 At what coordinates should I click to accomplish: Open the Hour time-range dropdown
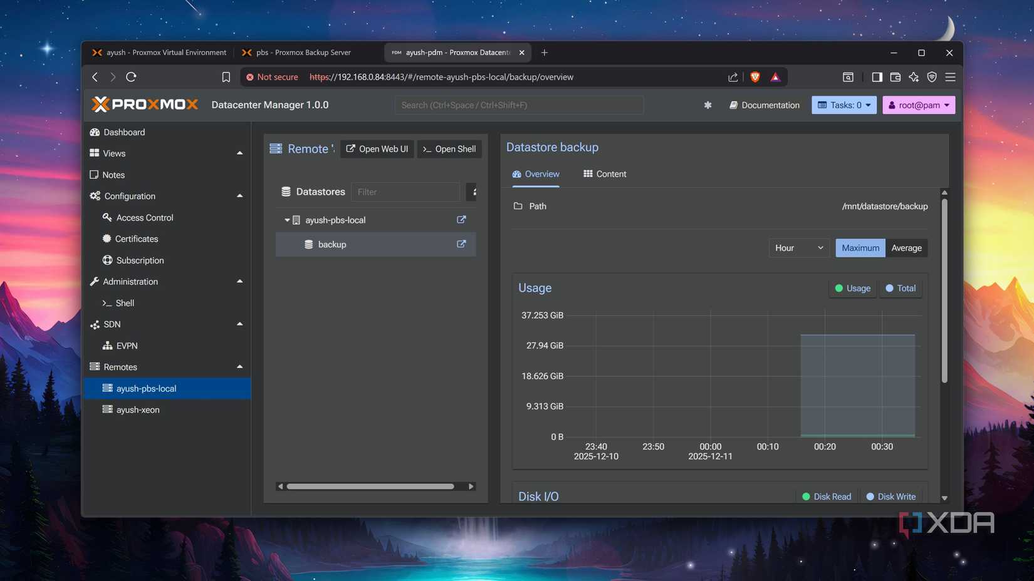[799, 247]
